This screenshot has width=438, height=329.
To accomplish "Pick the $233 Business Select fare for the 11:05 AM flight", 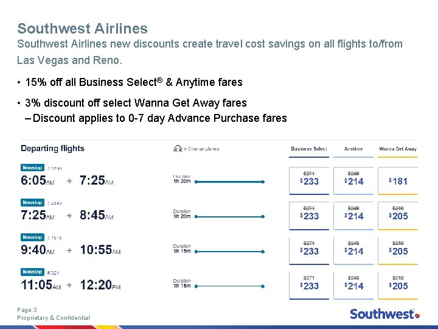I will tap(309, 285).
